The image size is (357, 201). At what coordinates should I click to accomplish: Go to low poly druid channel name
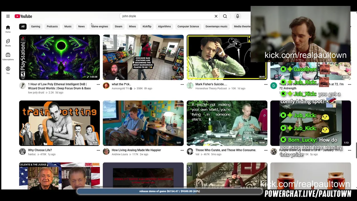[x=36, y=93]
